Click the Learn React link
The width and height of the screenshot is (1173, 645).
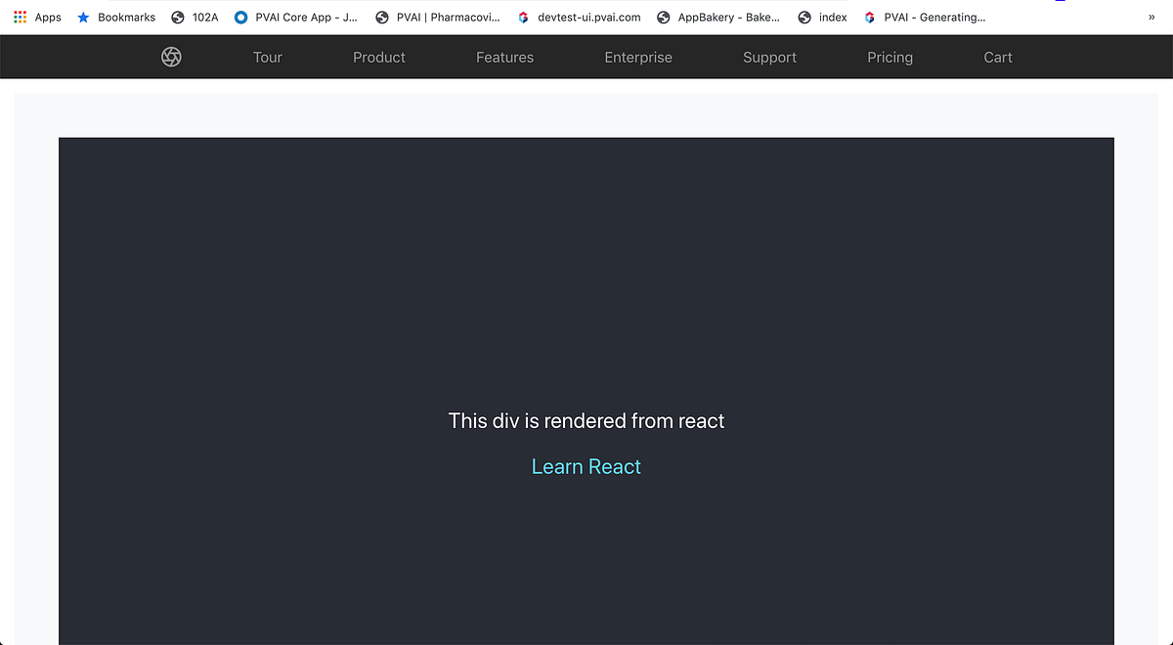tap(586, 466)
